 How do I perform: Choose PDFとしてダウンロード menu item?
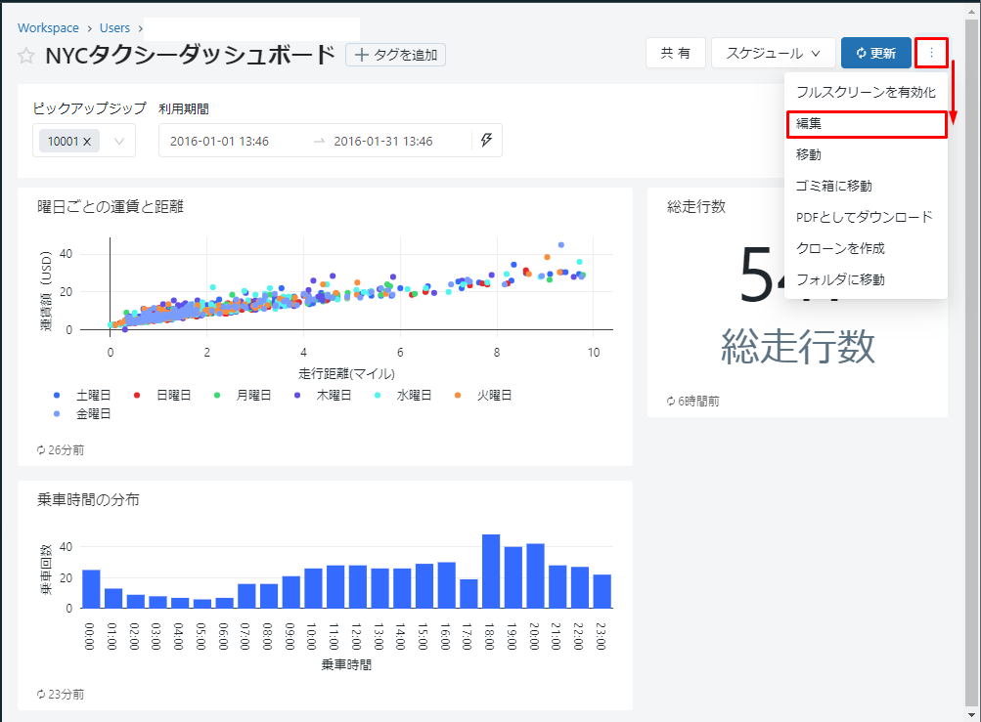pyautogui.click(x=865, y=217)
